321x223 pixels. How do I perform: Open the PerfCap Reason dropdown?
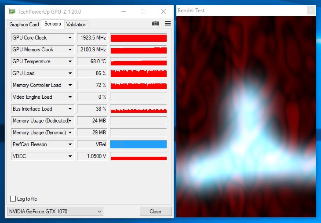(70, 144)
